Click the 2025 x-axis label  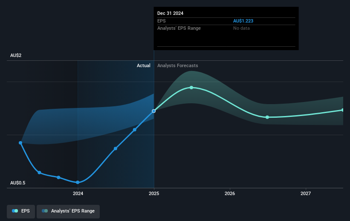[x=154, y=193]
